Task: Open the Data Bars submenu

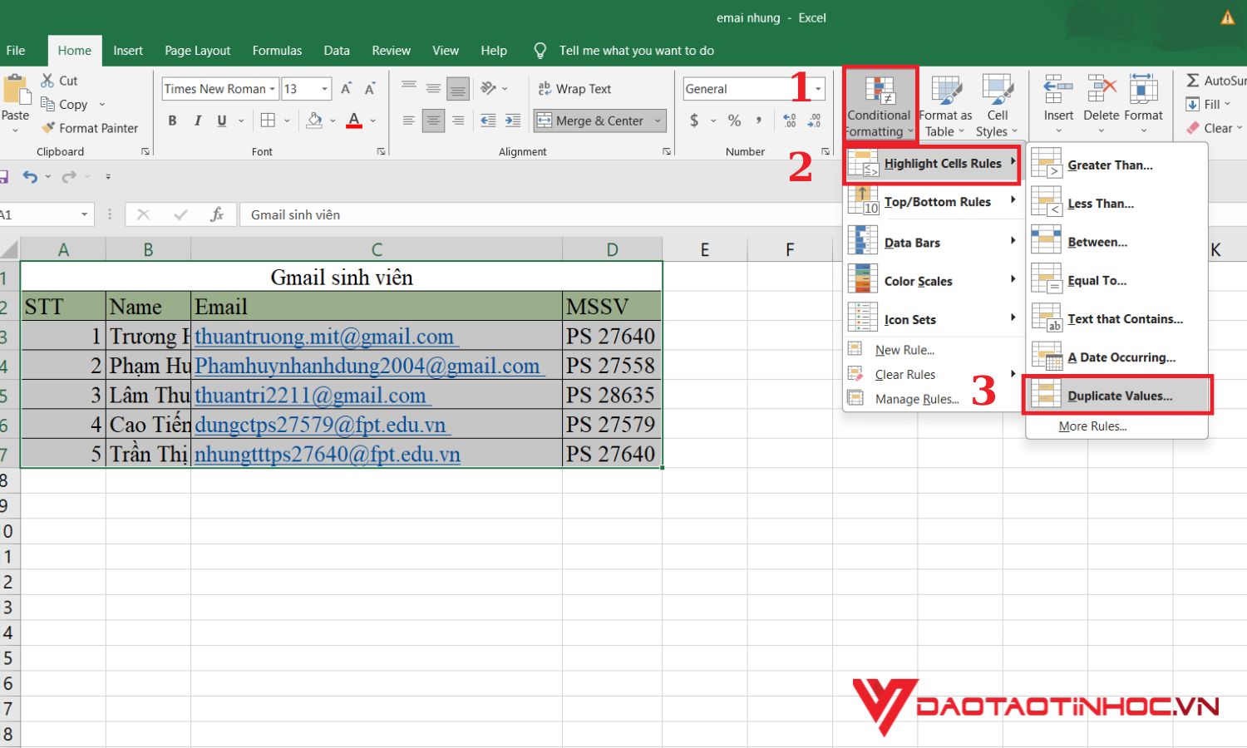Action: [932, 243]
